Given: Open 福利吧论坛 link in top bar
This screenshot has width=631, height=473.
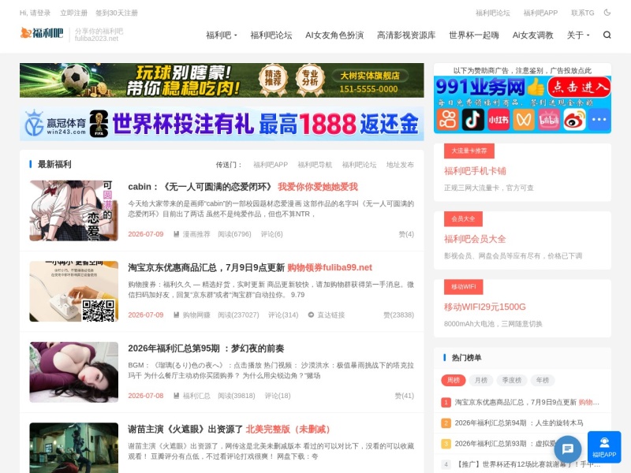Looking at the screenshot, I should [x=492, y=13].
